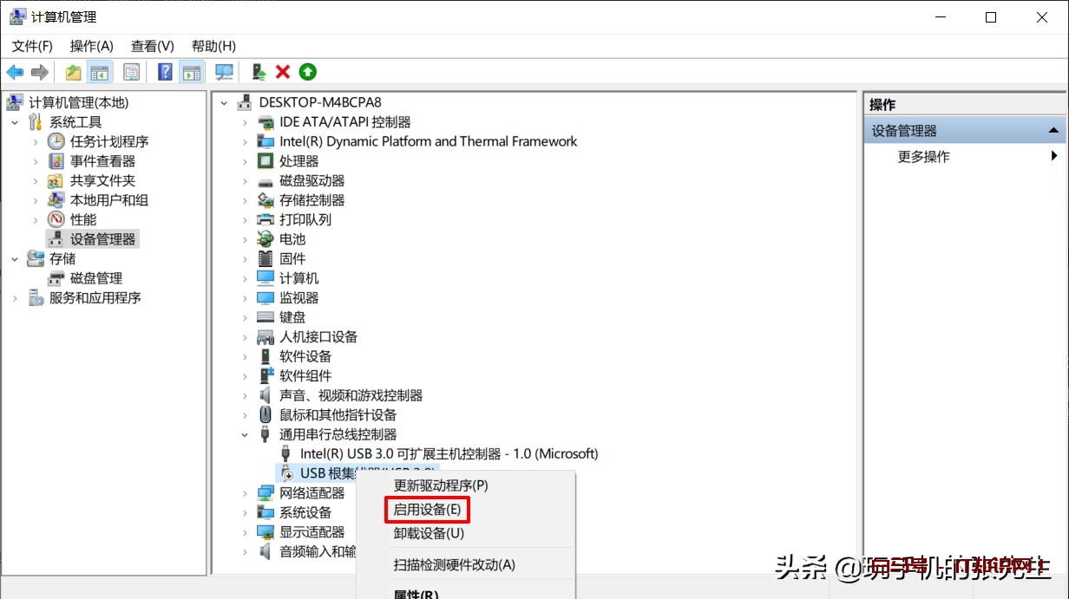Click the red X uninstall device icon
This screenshot has width=1069, height=599.
pos(283,72)
